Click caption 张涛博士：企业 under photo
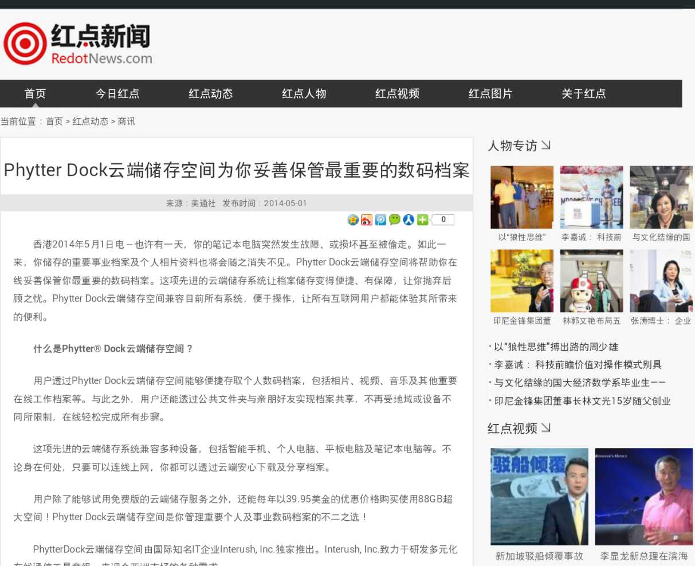Screen dimensions: 695x566 661,321
